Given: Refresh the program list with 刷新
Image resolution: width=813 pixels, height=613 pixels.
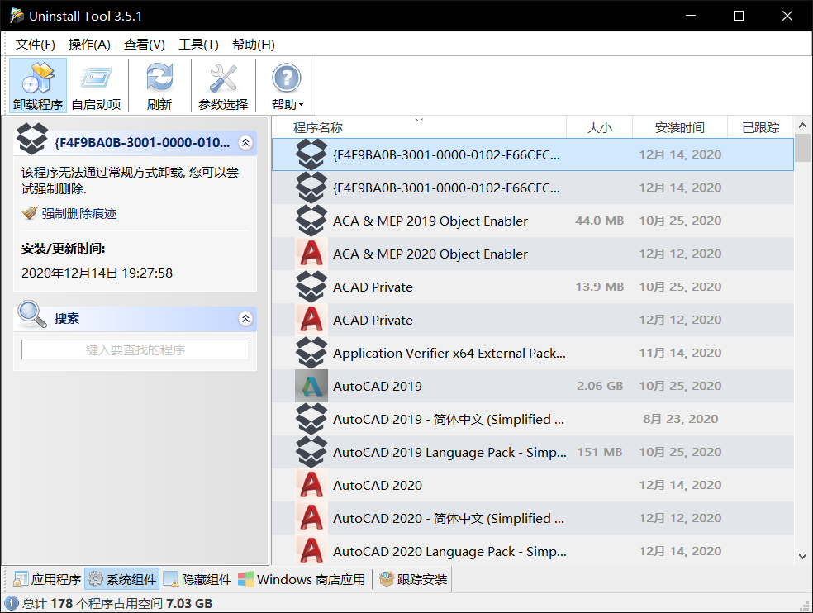Looking at the screenshot, I should (x=159, y=86).
